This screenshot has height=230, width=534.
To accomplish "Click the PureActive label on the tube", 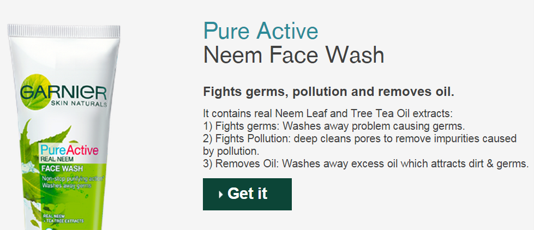I will tap(69, 150).
